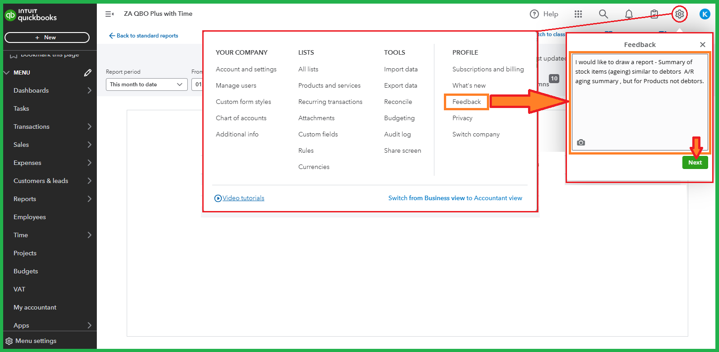Open Manage users

pyautogui.click(x=236, y=85)
